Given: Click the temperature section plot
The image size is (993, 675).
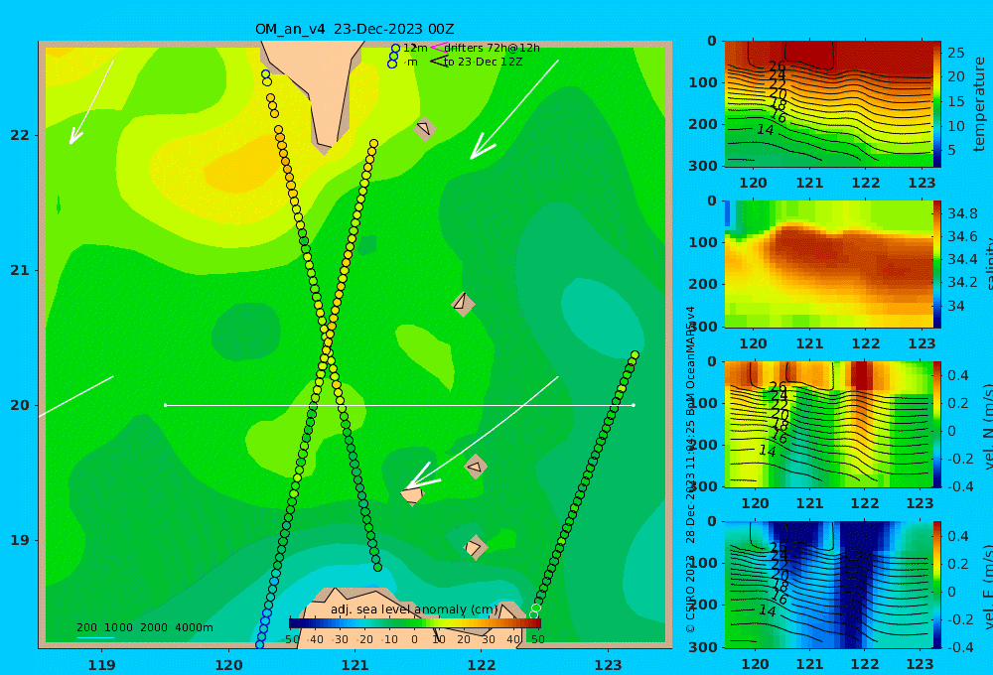Looking at the screenshot, I should click(x=829, y=103).
